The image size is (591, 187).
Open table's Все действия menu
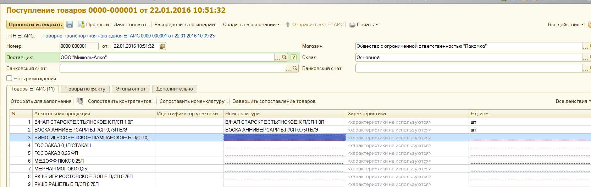[573, 101]
